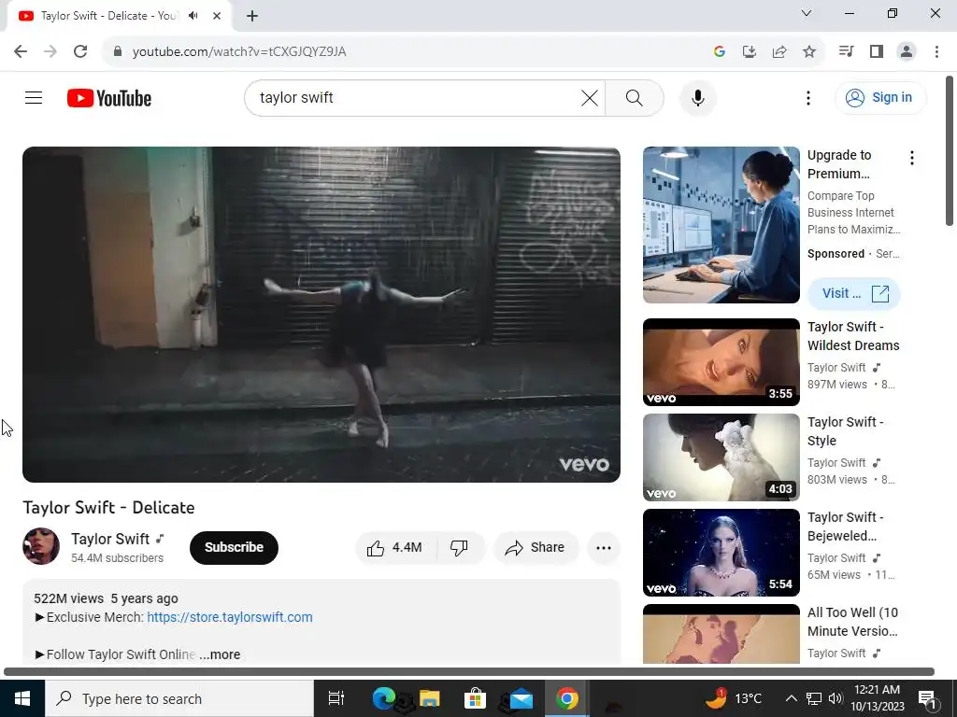Select the Taylor Swift - Delicate tab
Viewport: 957px width, 717px height.
108,16
